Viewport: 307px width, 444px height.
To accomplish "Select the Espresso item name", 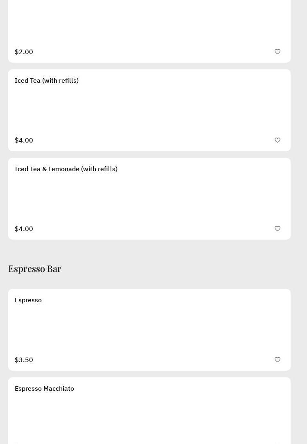I will click(x=28, y=300).
